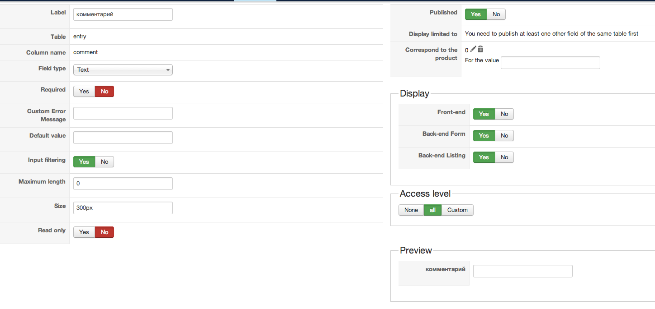Focus the Custom Error Message field
Image resolution: width=655 pixels, height=309 pixels.
coord(123,113)
